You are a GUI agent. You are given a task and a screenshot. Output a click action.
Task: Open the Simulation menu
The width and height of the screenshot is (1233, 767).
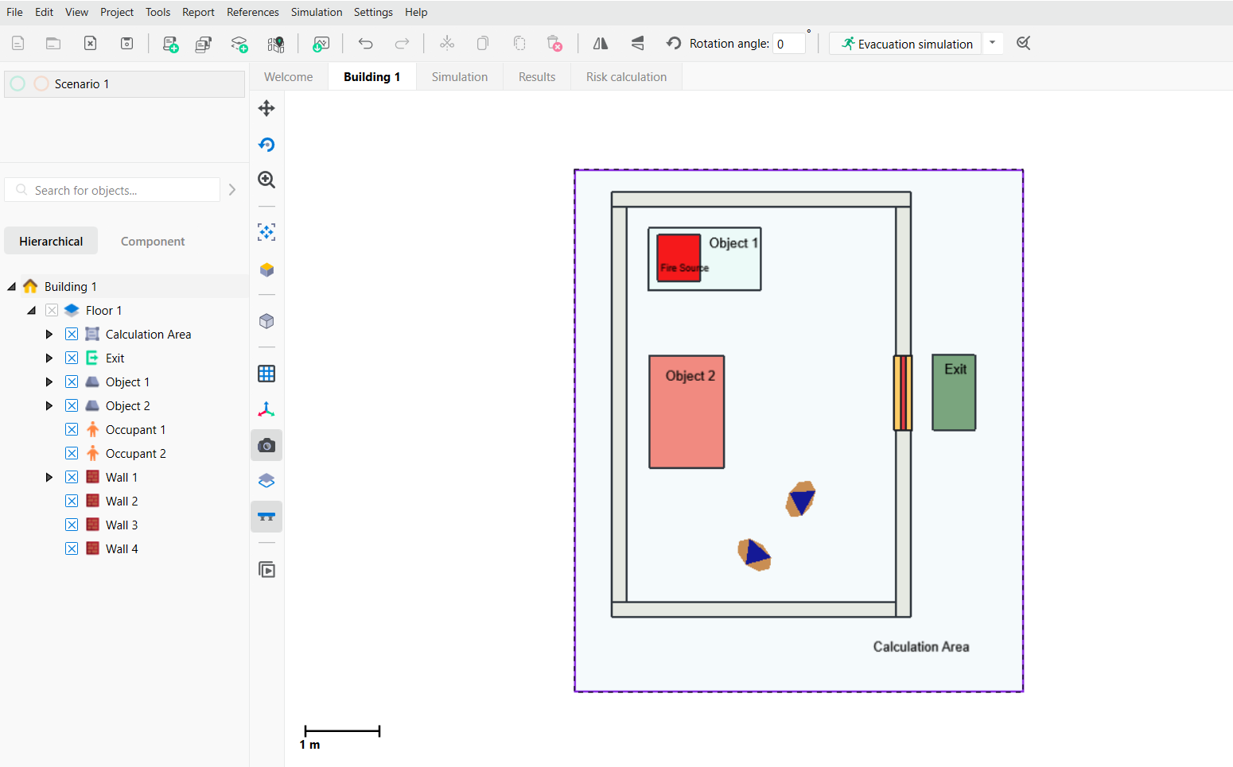pos(316,12)
